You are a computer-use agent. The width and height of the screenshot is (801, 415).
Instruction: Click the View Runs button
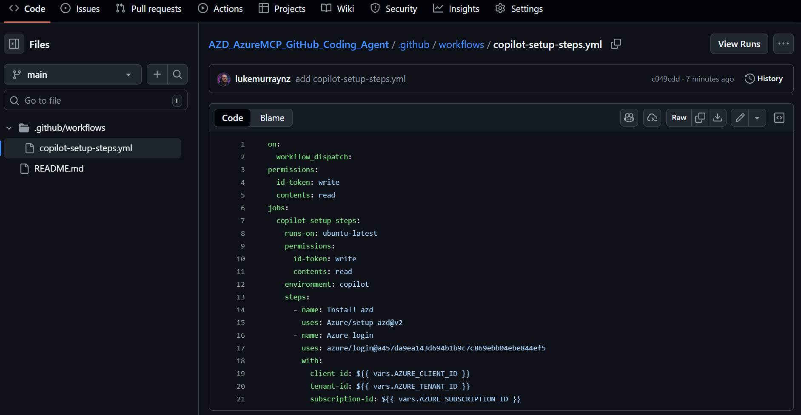[739, 44]
